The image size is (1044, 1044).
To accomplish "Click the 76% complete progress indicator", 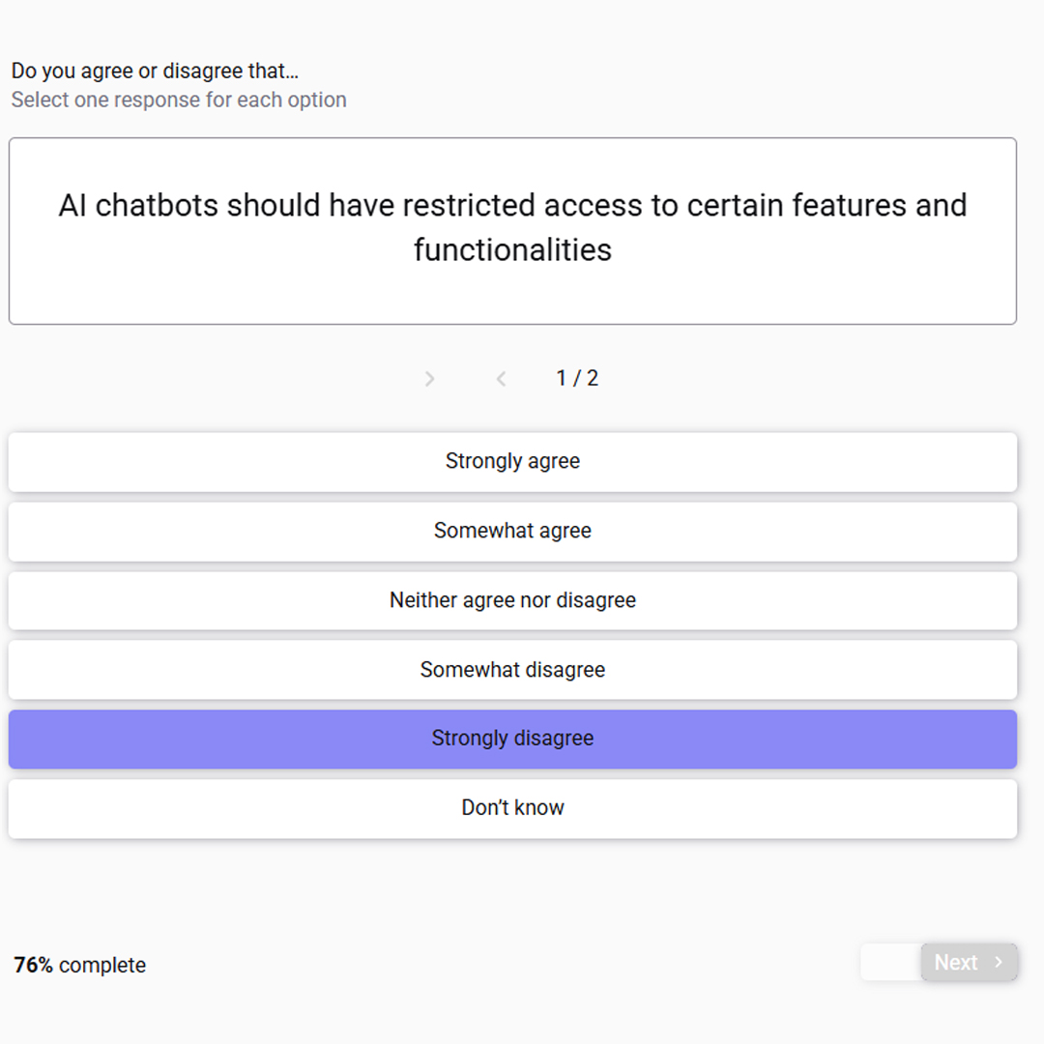I will pos(80,965).
